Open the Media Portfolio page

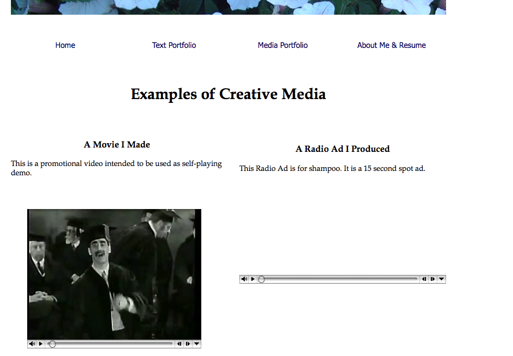click(x=283, y=45)
